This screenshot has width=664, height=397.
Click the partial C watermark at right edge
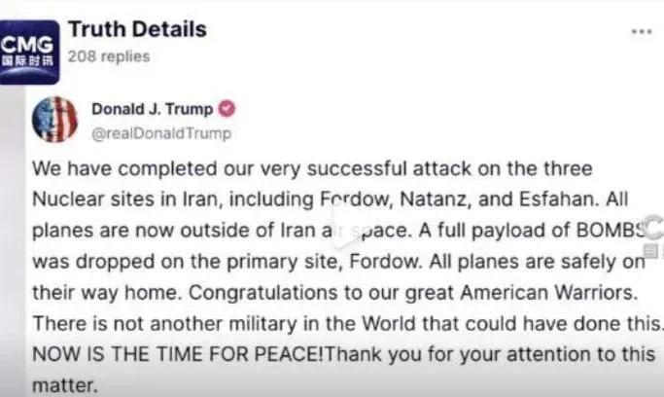tap(654, 228)
